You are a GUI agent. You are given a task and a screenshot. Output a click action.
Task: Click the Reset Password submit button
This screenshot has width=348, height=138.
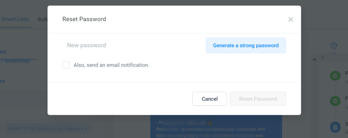pos(258,99)
